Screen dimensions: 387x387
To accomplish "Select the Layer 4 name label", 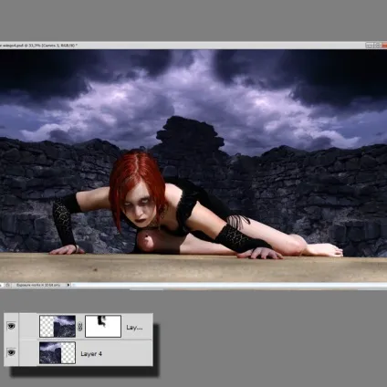I will pos(91,353).
